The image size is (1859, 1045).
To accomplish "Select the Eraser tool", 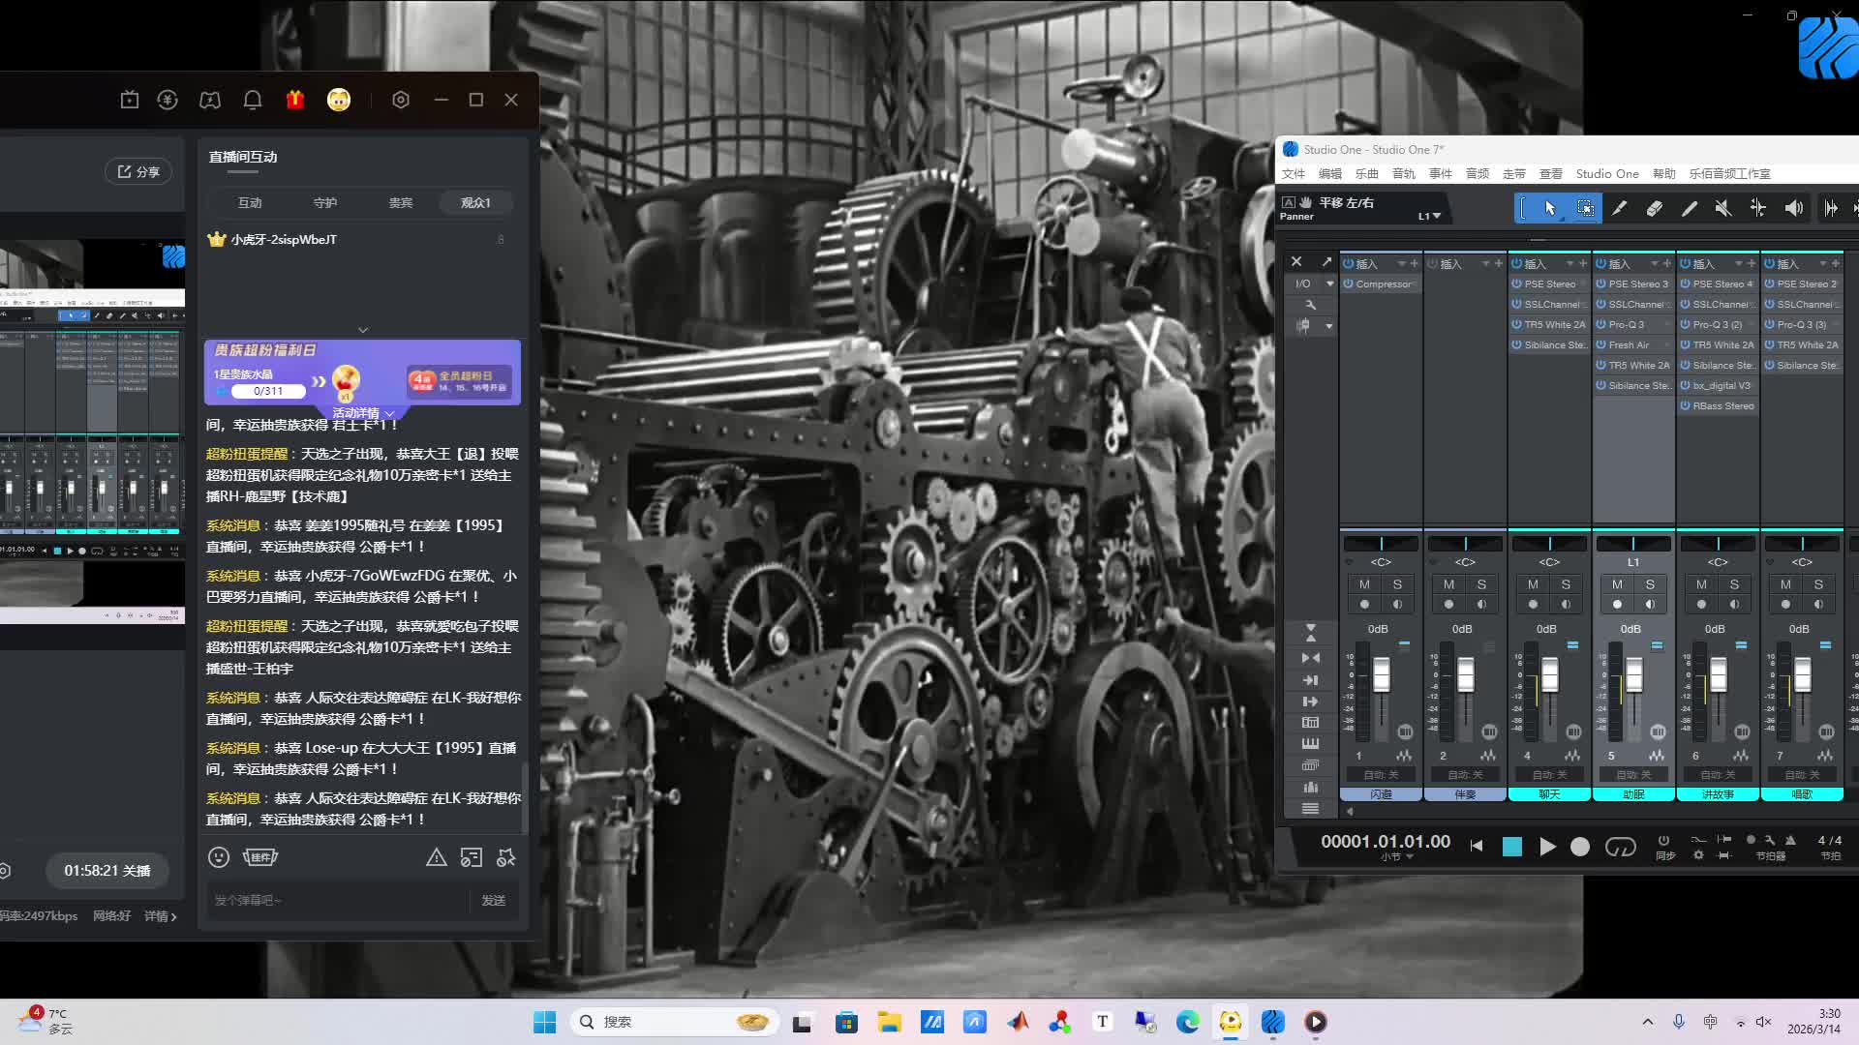I will 1654,208.
